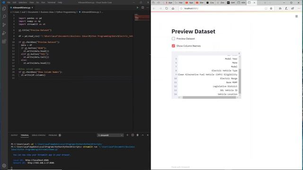303x170 pixels.
Task: Click the column table's vertical scrollbar thumb
Action: pyautogui.click(x=240, y=81)
